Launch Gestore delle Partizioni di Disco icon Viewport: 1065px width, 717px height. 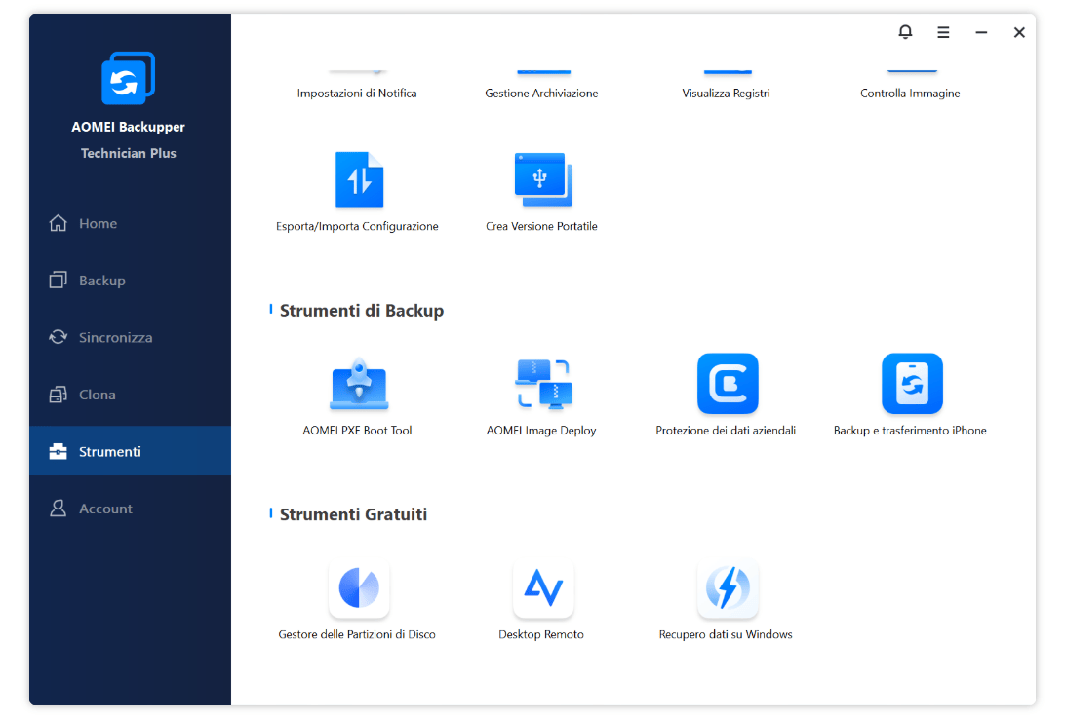359,588
